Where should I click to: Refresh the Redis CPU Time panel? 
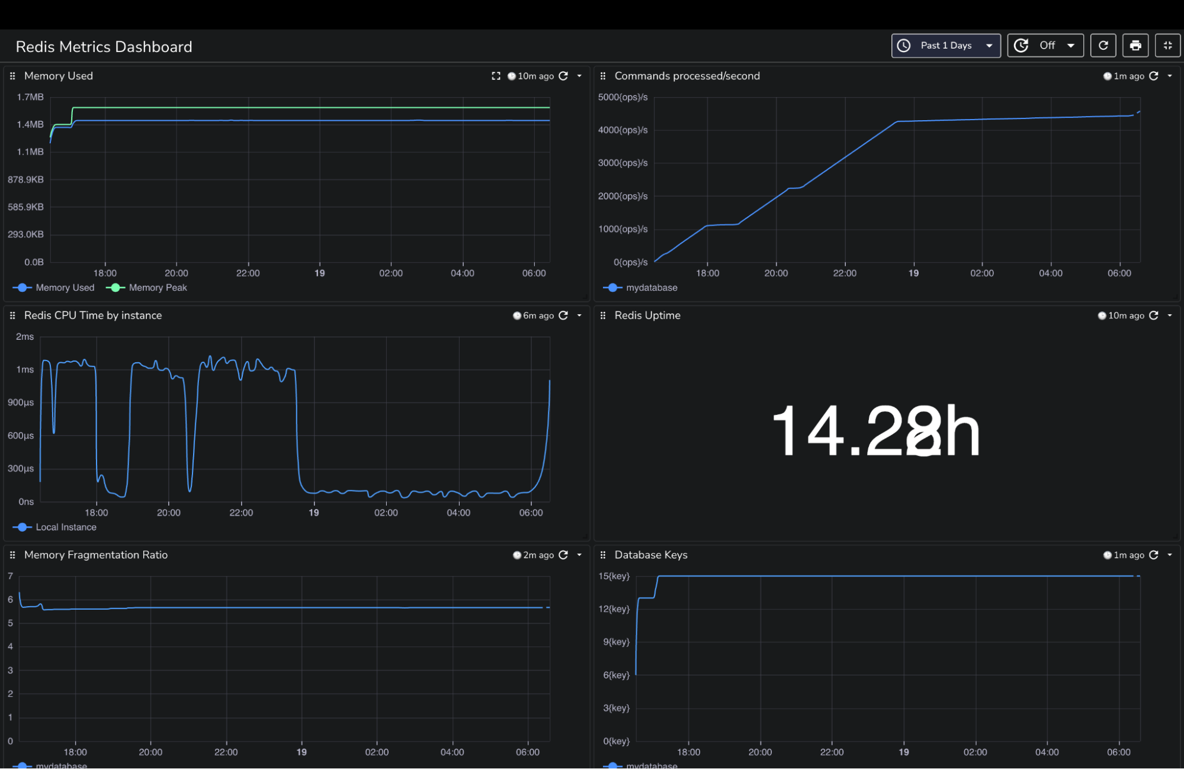564,316
